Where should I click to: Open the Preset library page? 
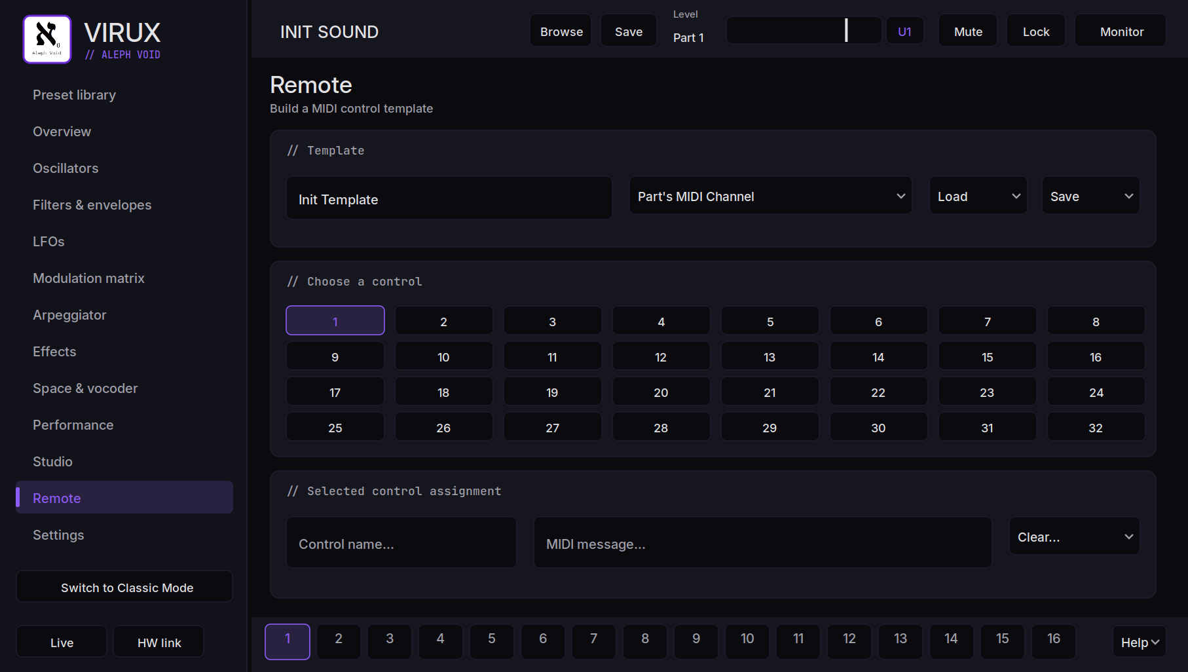click(124, 95)
